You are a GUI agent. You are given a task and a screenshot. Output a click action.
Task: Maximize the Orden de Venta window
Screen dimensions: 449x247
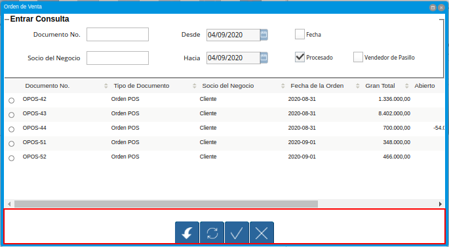[x=433, y=7]
